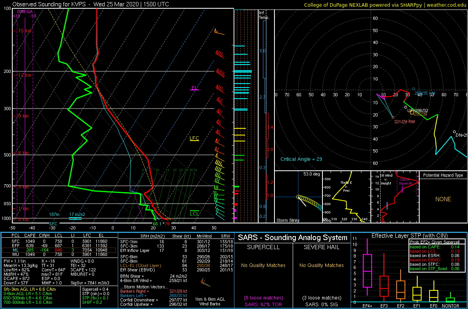The image size is (468, 309).
Task: Select the SFC parcel row in table
Action: pyautogui.click(x=59, y=241)
